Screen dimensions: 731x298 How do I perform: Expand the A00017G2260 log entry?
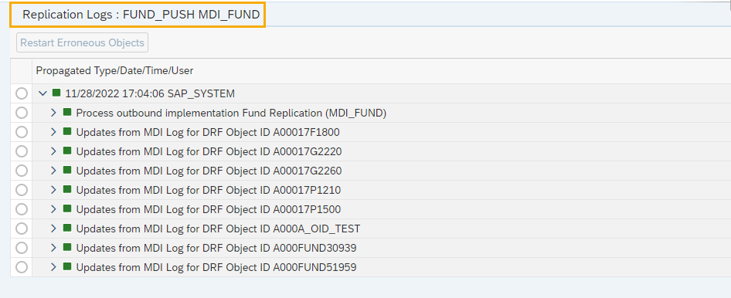pos(53,171)
